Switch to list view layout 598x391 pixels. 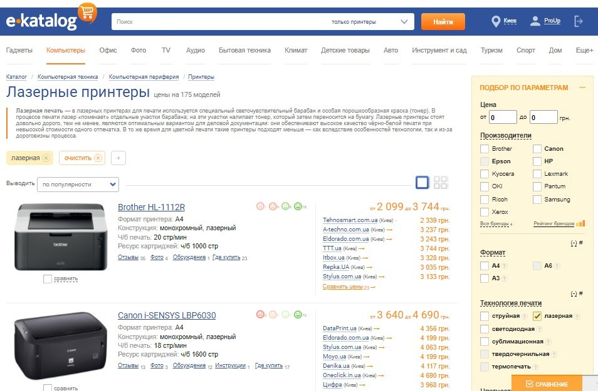coord(422,183)
